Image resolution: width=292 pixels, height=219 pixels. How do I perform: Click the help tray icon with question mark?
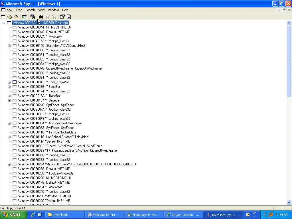(248, 215)
